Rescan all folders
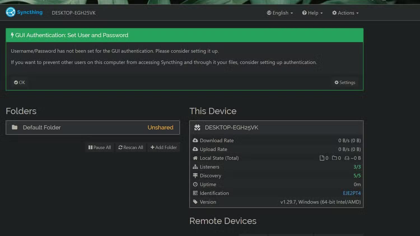The image size is (420, 236). [x=131, y=147]
